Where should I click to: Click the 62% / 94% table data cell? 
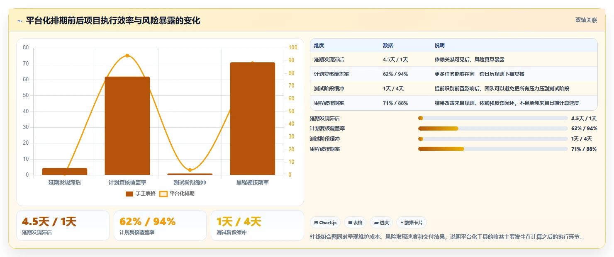coord(395,74)
